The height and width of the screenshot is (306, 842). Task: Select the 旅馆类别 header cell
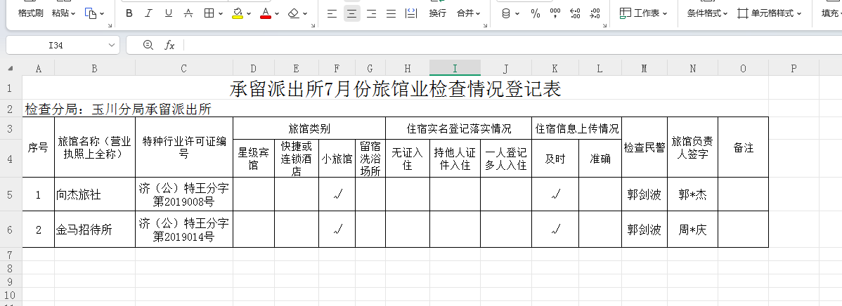tap(309, 128)
